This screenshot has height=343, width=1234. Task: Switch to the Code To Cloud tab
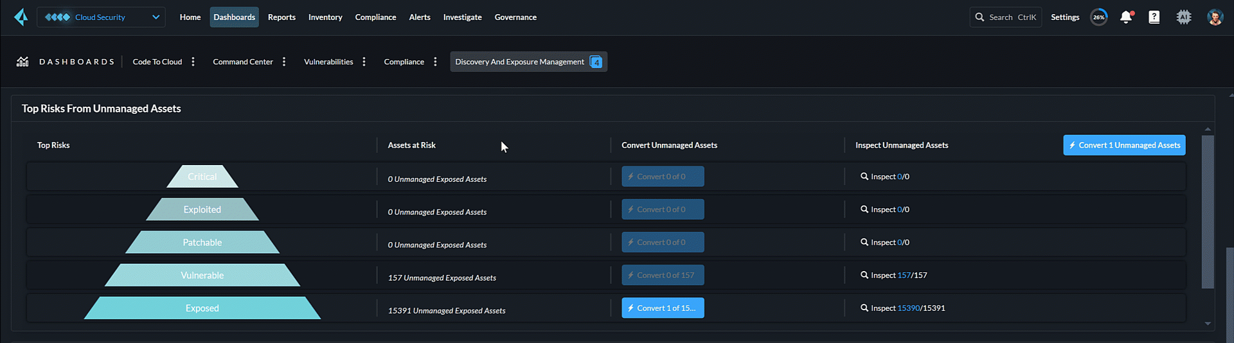(157, 62)
